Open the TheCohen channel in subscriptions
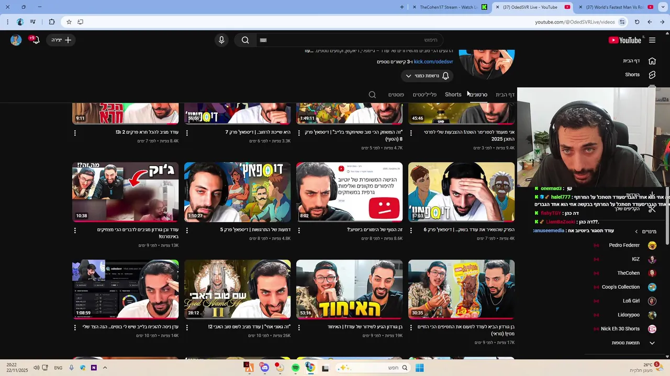This screenshot has height=376, width=670. pos(626,273)
